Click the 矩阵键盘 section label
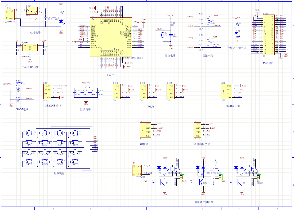Screen dimensions: 294x210 point(59,173)
